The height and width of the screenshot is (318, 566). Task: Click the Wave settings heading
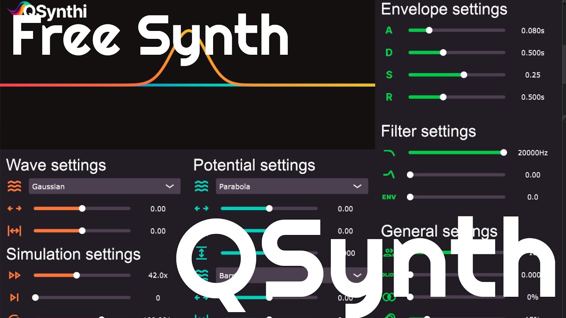tap(56, 165)
